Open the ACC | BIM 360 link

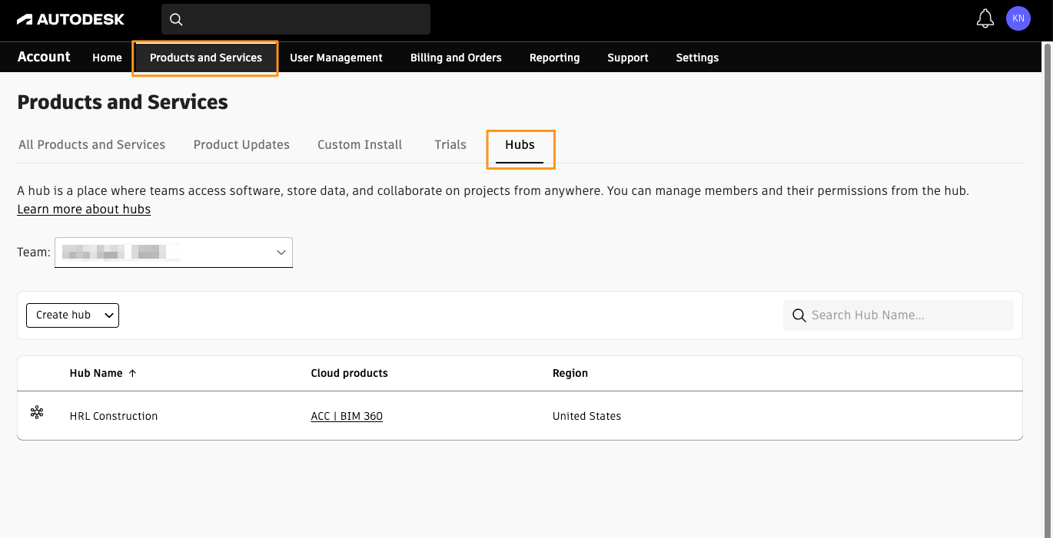[347, 416]
